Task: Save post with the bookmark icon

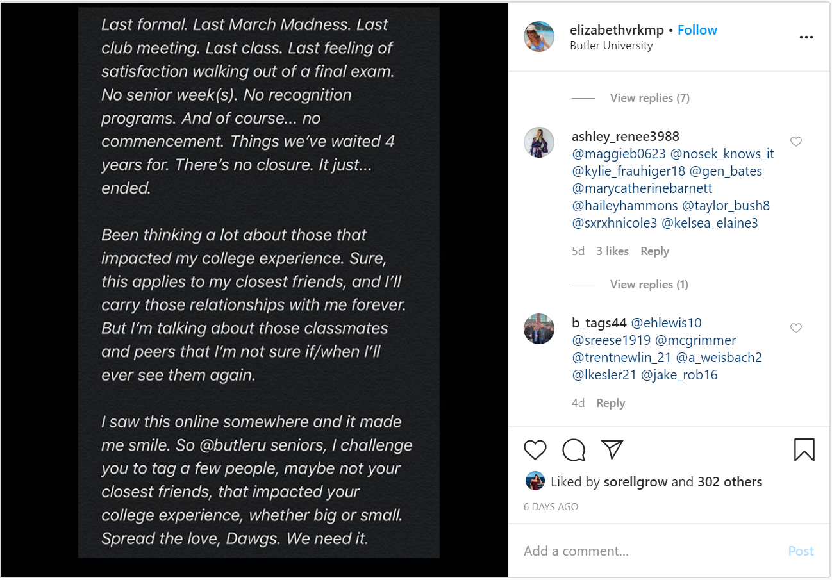Action: [804, 450]
